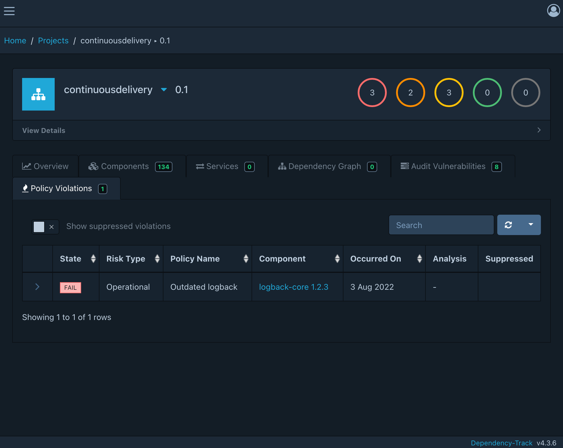
Task: Click the continuousdelivery project title
Action: pyautogui.click(x=108, y=90)
